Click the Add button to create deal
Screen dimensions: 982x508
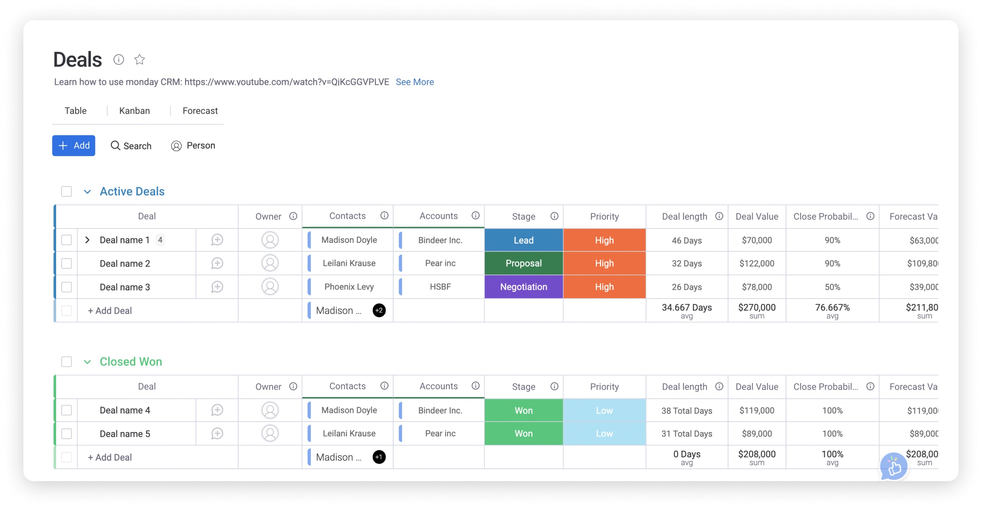[73, 145]
